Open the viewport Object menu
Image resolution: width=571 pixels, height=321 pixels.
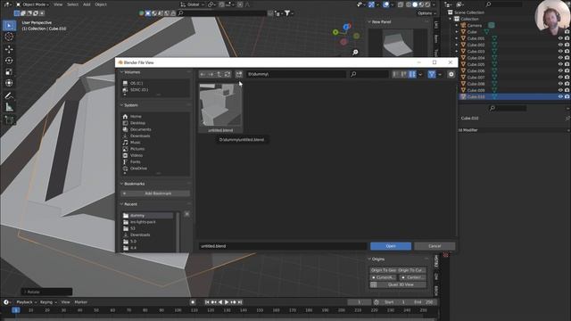(101, 4)
